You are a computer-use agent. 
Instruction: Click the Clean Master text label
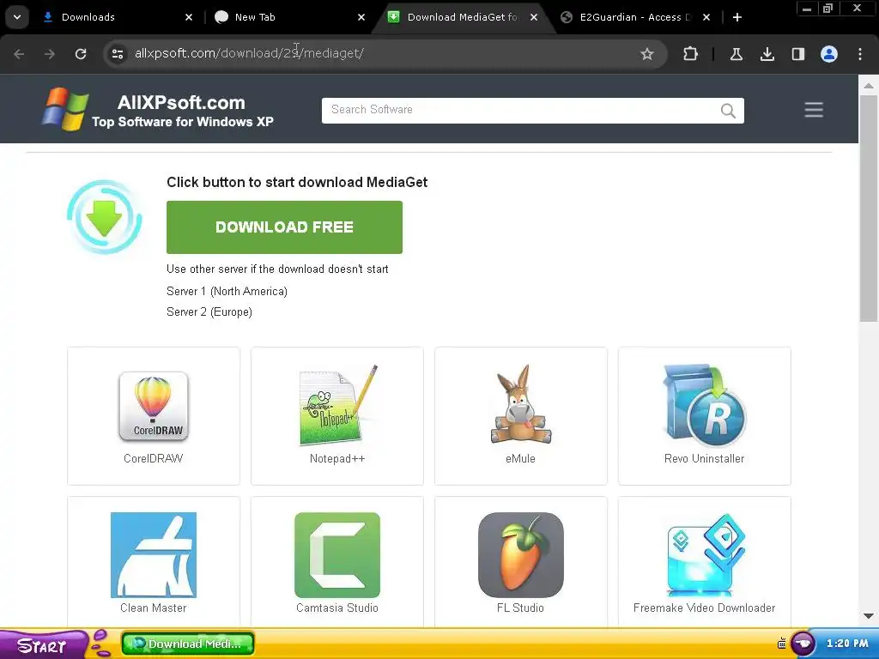coord(154,608)
